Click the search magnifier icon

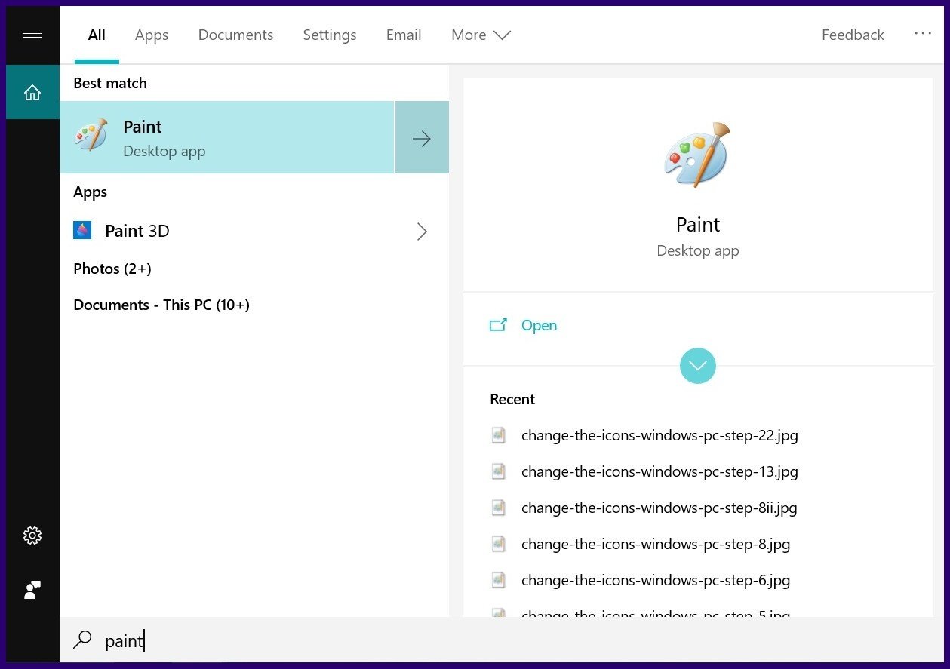coord(82,640)
